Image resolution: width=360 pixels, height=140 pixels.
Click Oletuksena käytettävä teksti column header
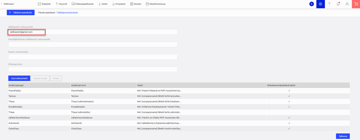tap(308, 85)
